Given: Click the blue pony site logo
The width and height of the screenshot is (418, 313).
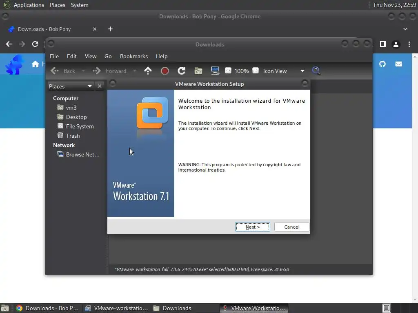Looking at the screenshot, I should point(15,65).
